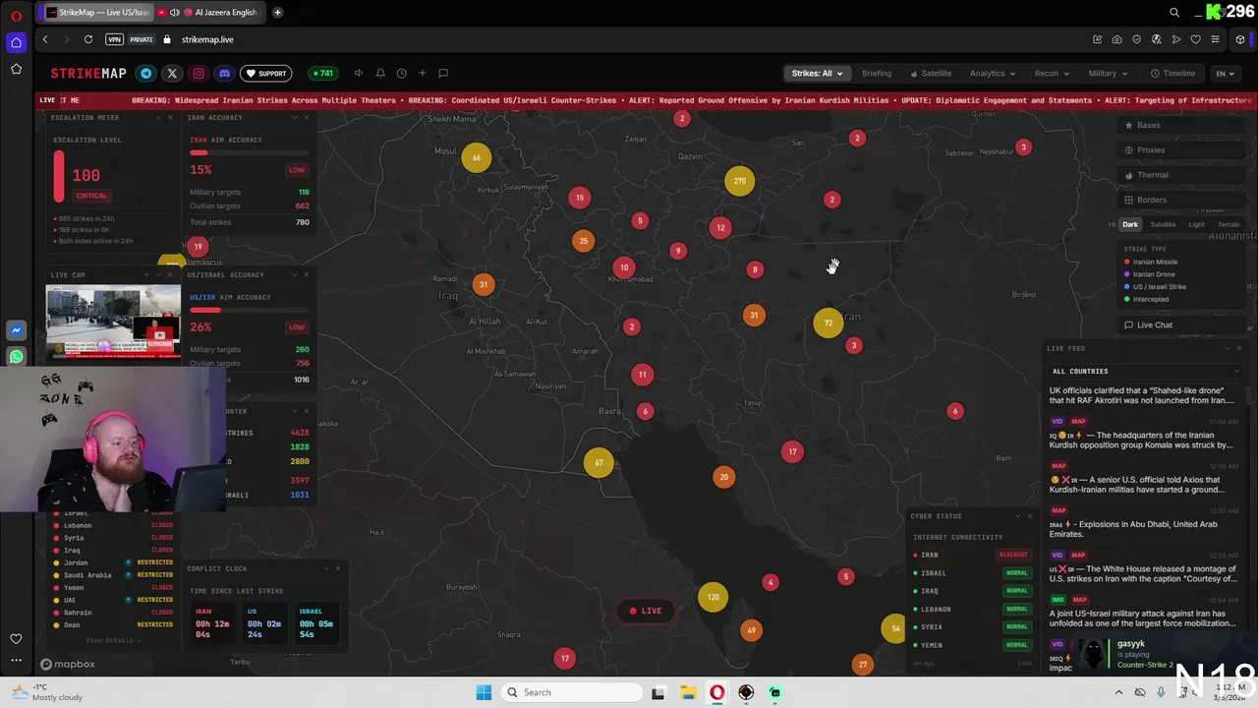Click the plus icon in StrikeMap header
1258x708 pixels.
coord(423,73)
